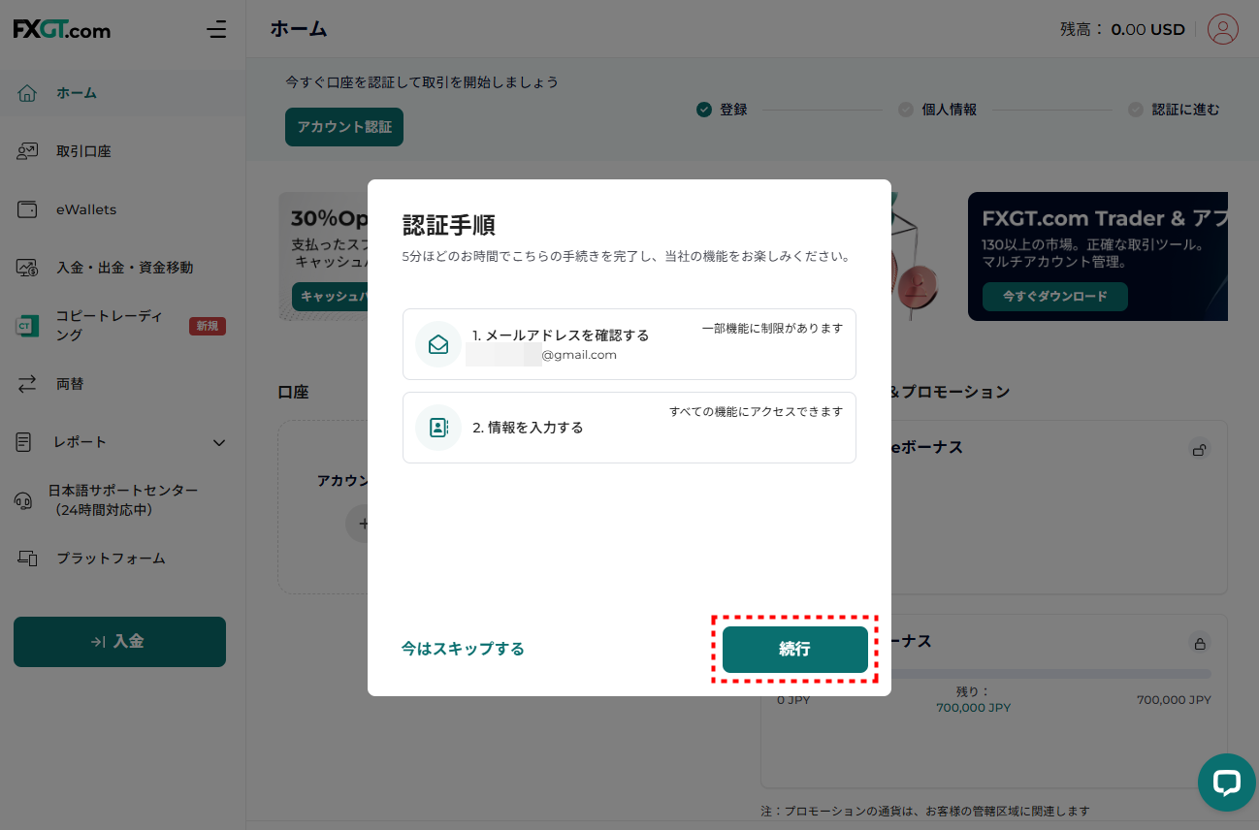Click the アカウント認証 button
The height and width of the screenshot is (830, 1259).
point(343,127)
